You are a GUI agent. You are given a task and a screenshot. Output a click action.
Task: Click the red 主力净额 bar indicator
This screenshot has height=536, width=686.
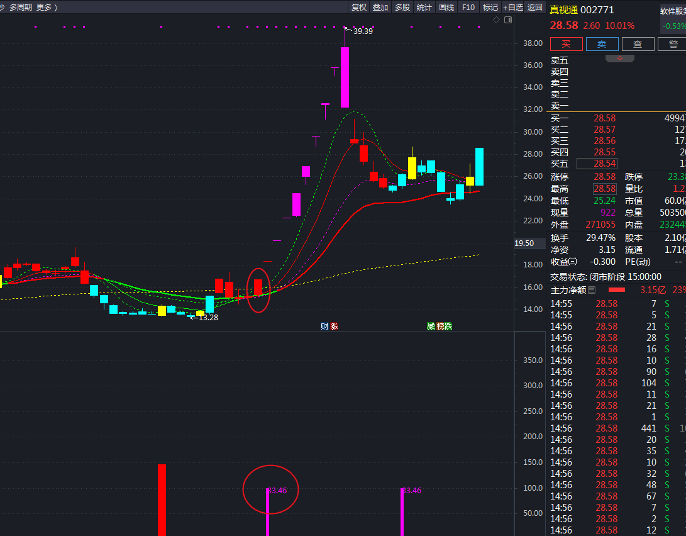pos(617,289)
